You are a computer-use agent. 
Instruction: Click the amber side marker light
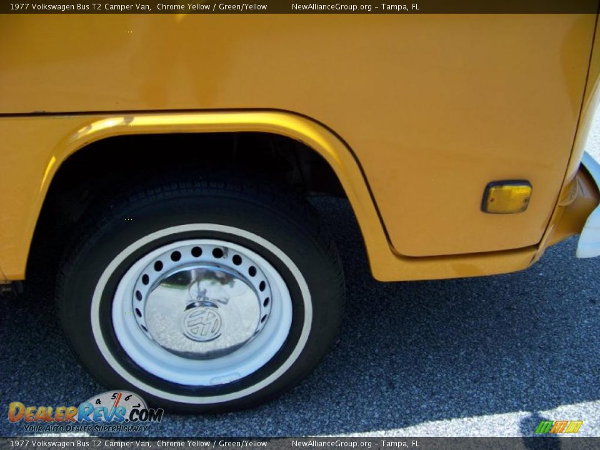pyautogui.click(x=507, y=196)
